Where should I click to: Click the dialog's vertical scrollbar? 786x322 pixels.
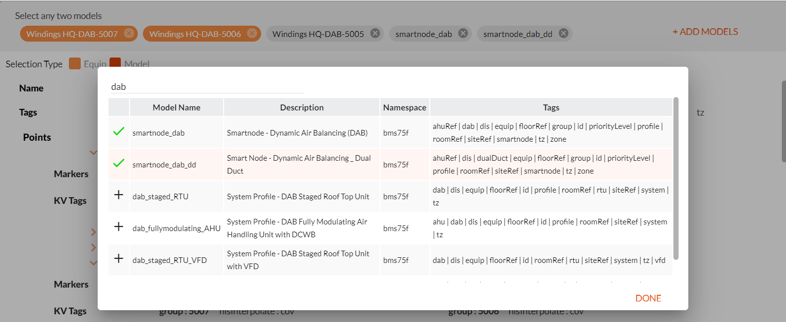(676, 177)
